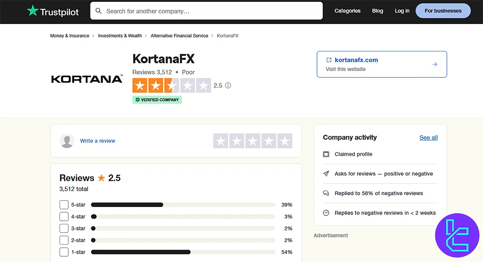Viewport: 483px width, 262px height.
Task: Click the external link icon next to kortanafx.com
Action: click(329, 59)
